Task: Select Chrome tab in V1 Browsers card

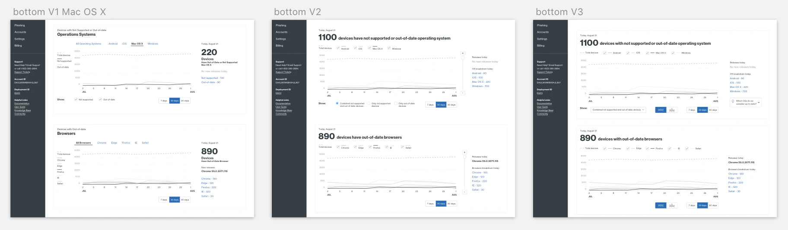Action: [102, 143]
